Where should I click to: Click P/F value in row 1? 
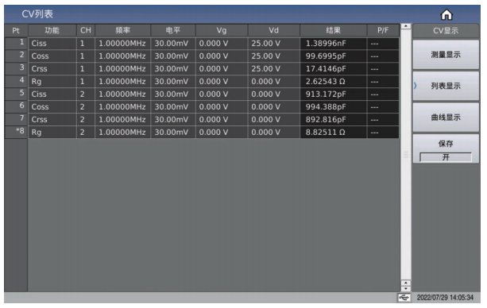pyautogui.click(x=383, y=44)
